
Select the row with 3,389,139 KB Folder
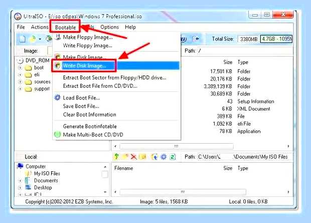coord(237,86)
